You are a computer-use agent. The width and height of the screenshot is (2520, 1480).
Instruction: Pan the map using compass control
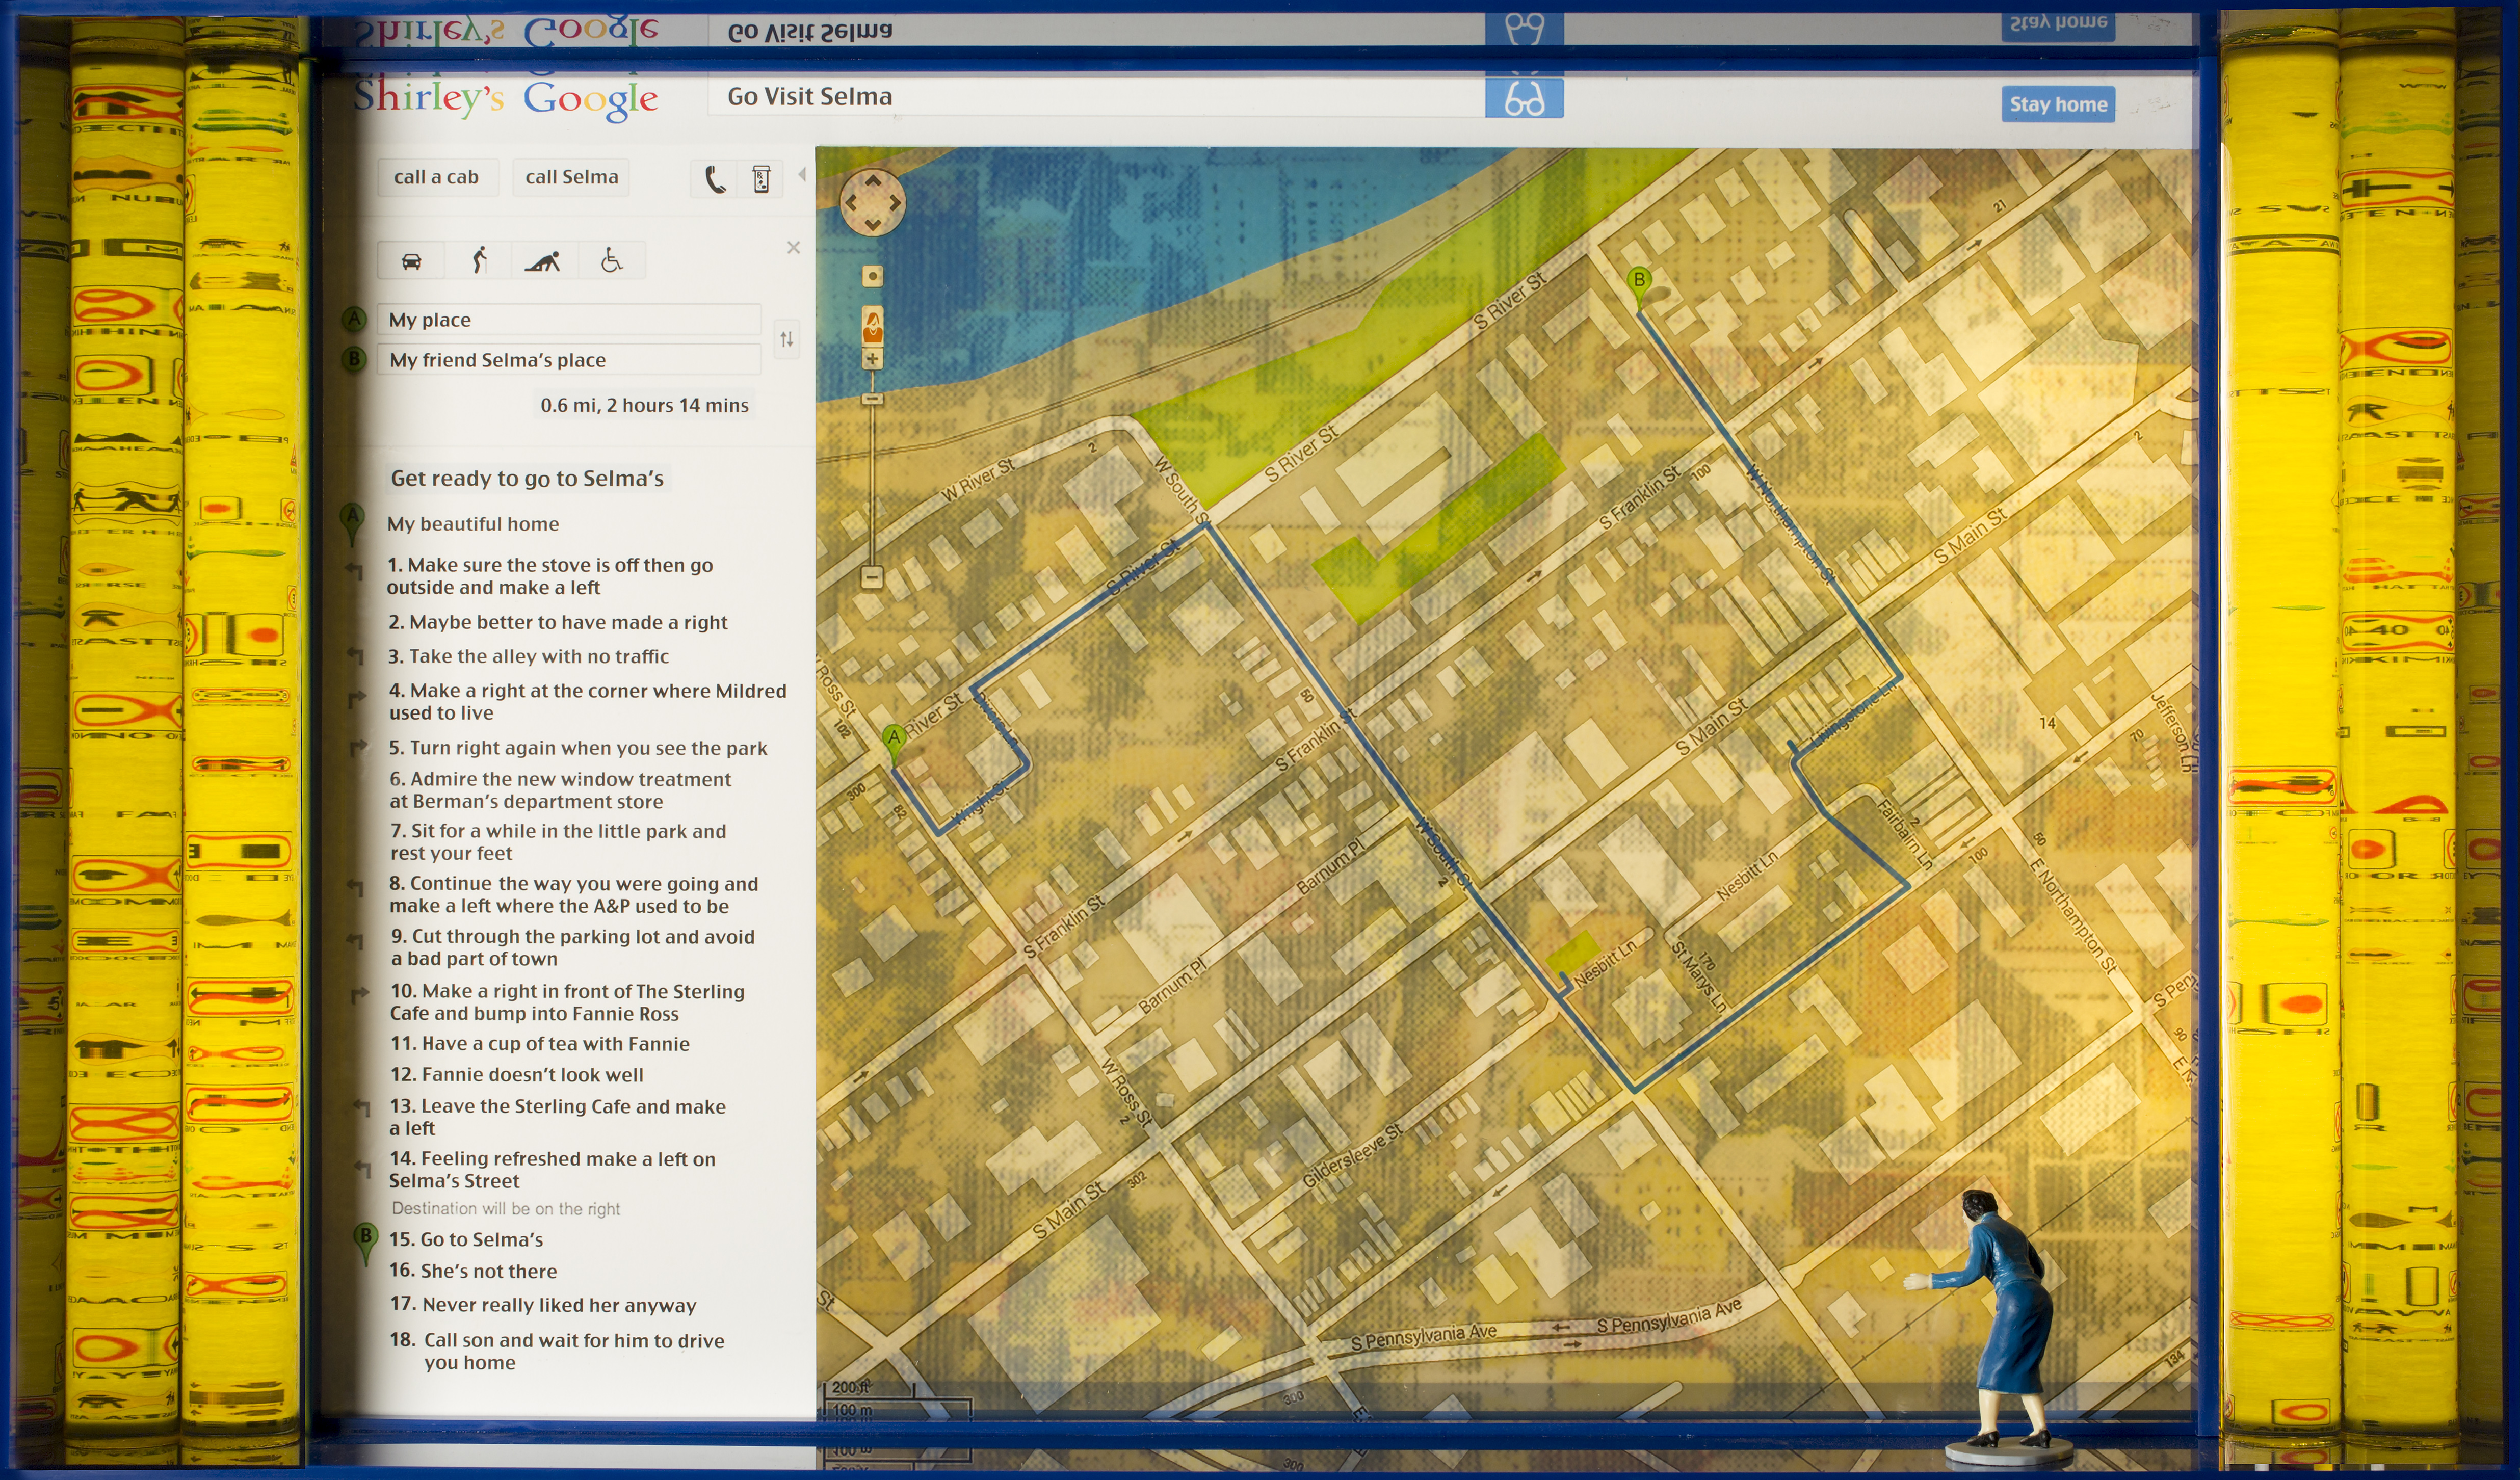point(872,202)
